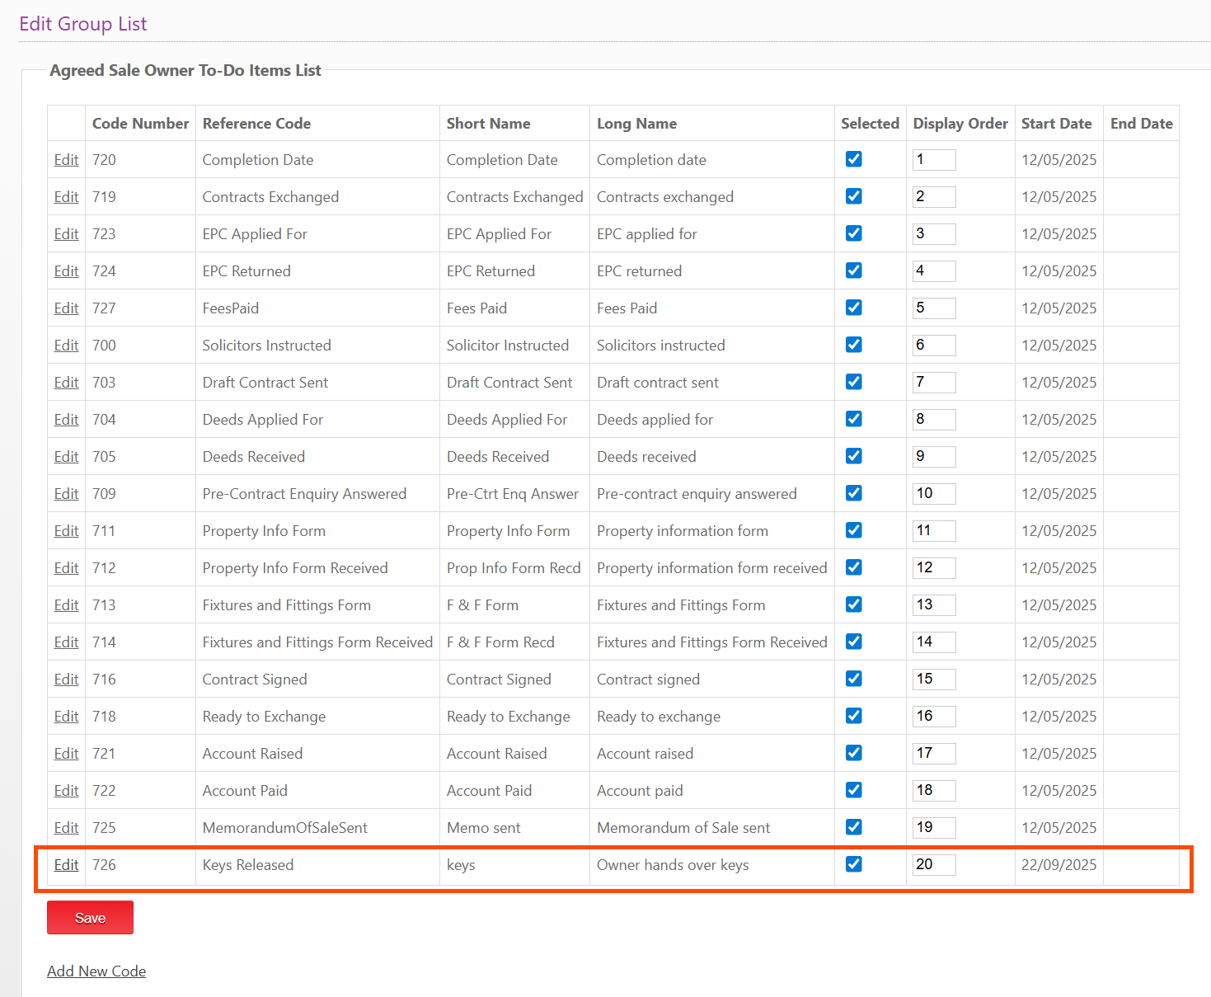Screen dimensions: 1211x997
Task: Focus display order field for Keys Released
Action: [x=934, y=865]
